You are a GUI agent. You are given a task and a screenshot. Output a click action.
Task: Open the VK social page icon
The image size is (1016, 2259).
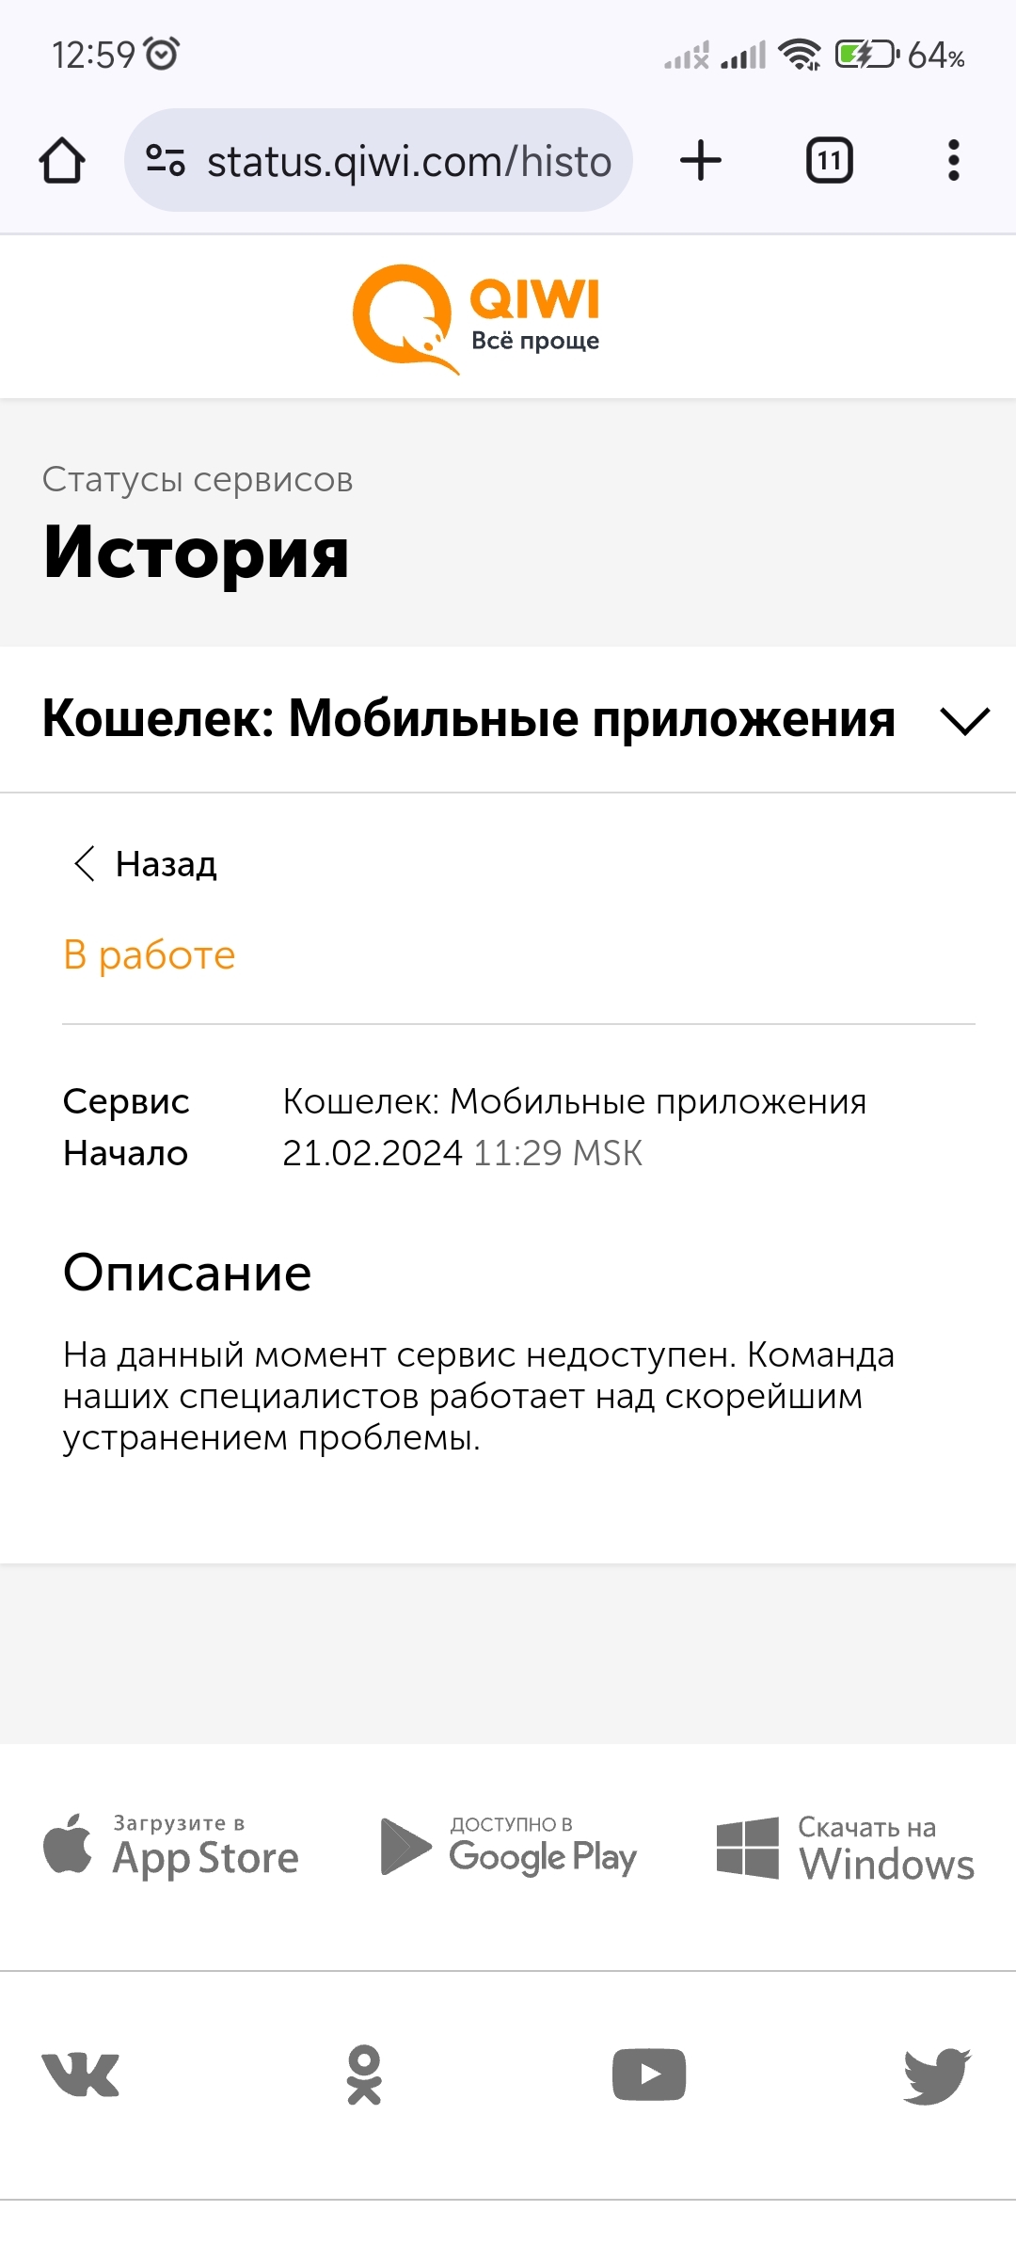pos(81,2075)
